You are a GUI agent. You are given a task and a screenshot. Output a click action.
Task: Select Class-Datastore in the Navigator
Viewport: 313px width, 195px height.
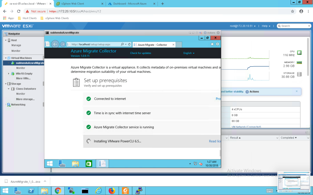click(26, 89)
